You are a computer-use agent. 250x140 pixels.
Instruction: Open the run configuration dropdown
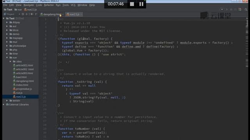[x=222, y=9]
